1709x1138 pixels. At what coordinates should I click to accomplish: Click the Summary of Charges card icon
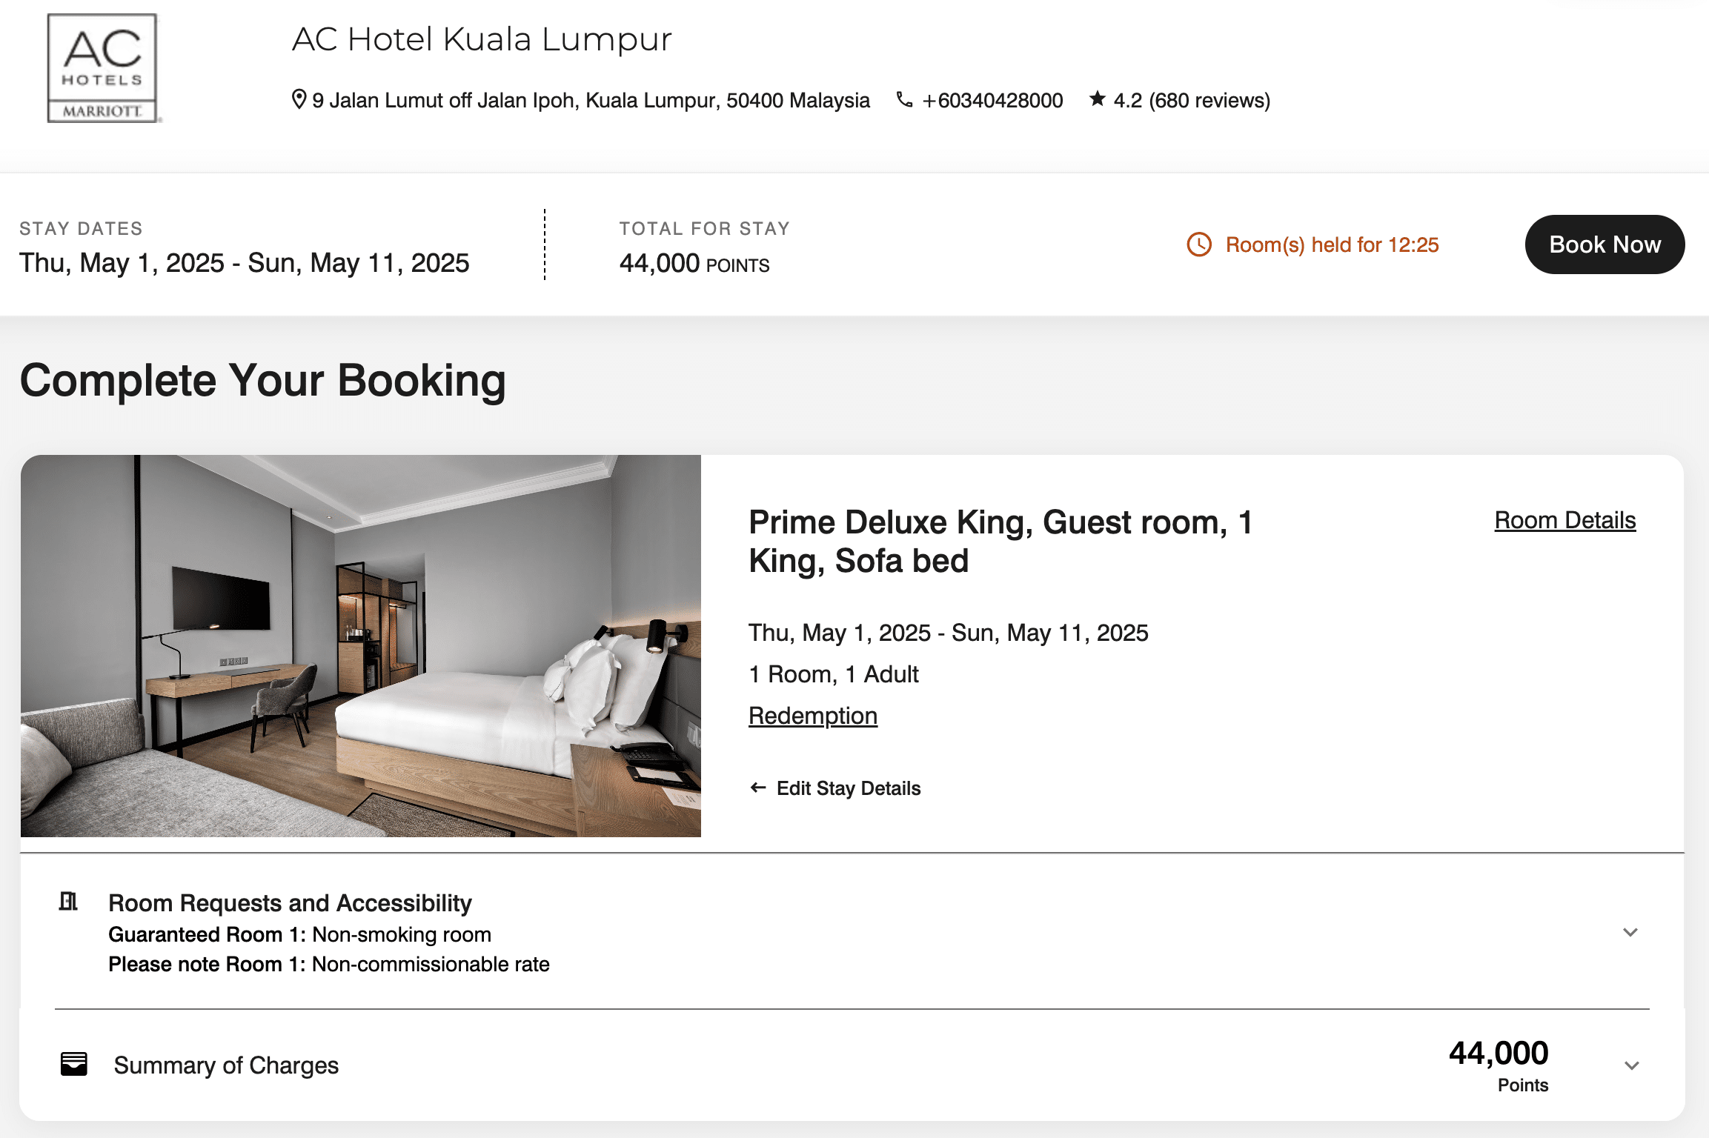pyautogui.click(x=75, y=1063)
